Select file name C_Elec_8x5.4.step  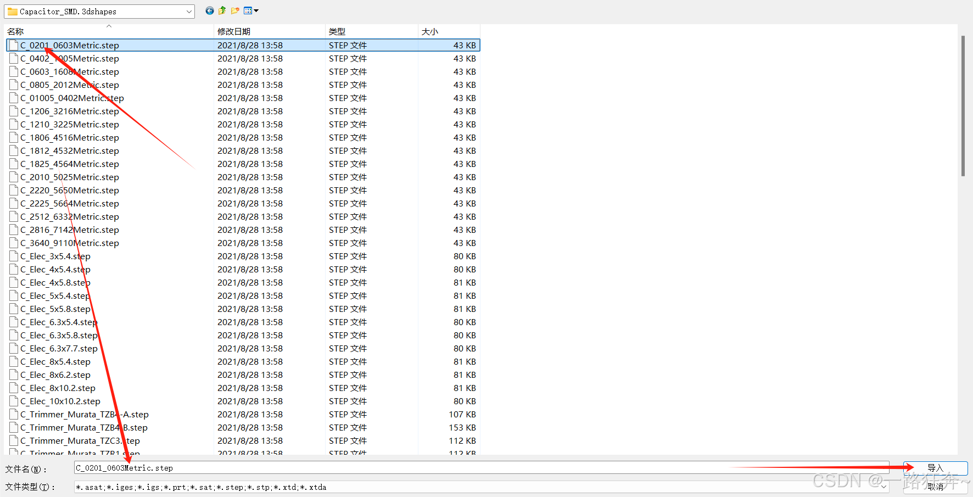pos(55,362)
